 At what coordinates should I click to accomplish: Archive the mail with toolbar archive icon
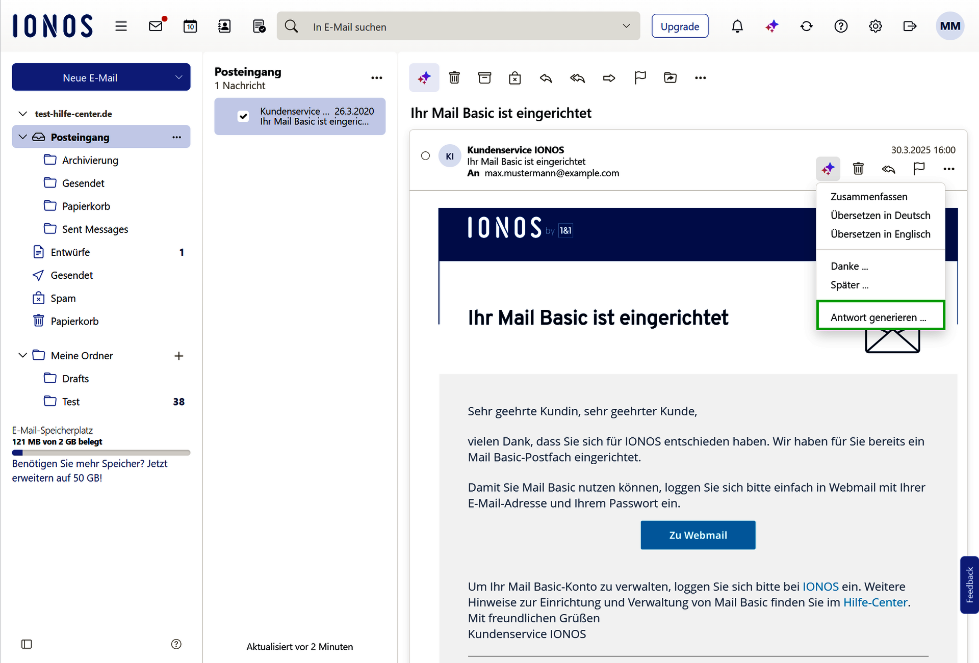coord(484,77)
